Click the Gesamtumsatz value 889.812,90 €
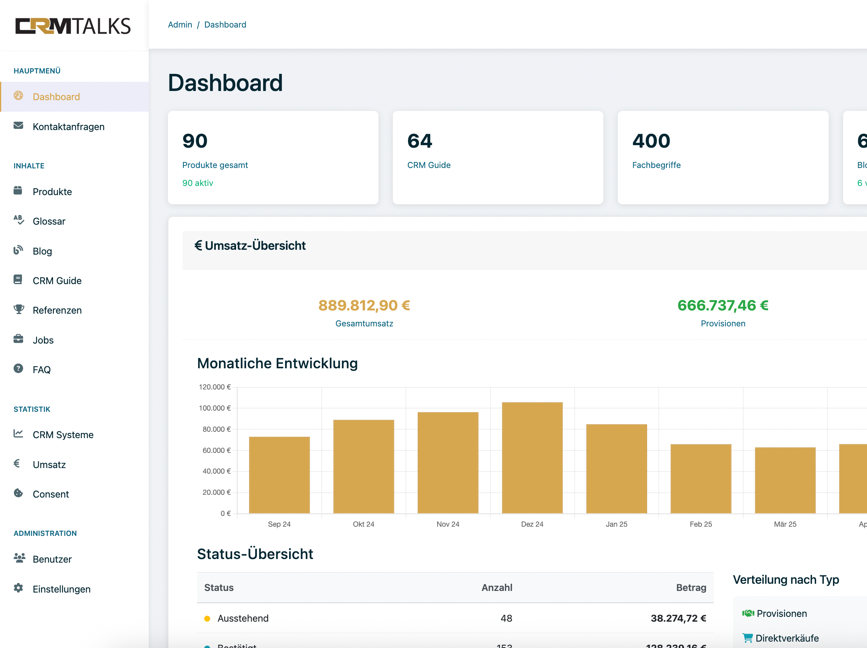 pos(364,305)
